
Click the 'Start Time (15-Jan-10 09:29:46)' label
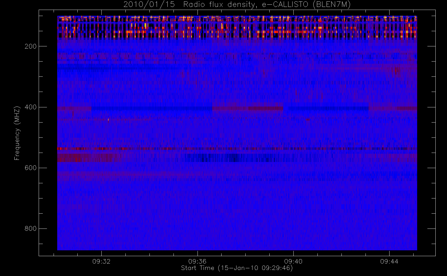coord(237,268)
